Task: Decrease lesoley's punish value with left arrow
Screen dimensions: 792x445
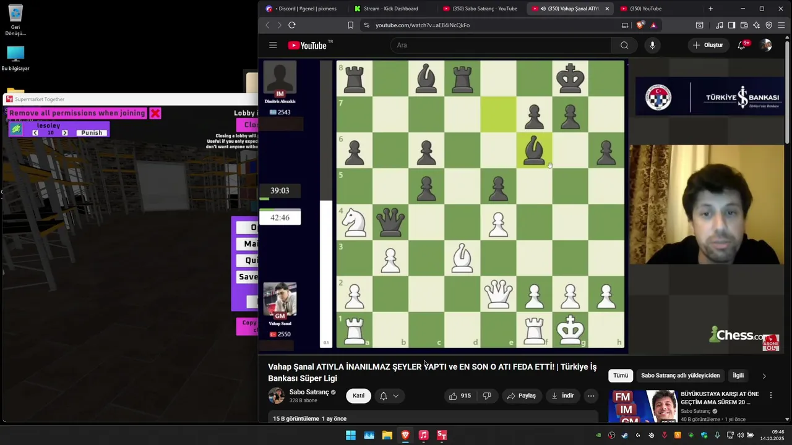Action: pos(35,133)
